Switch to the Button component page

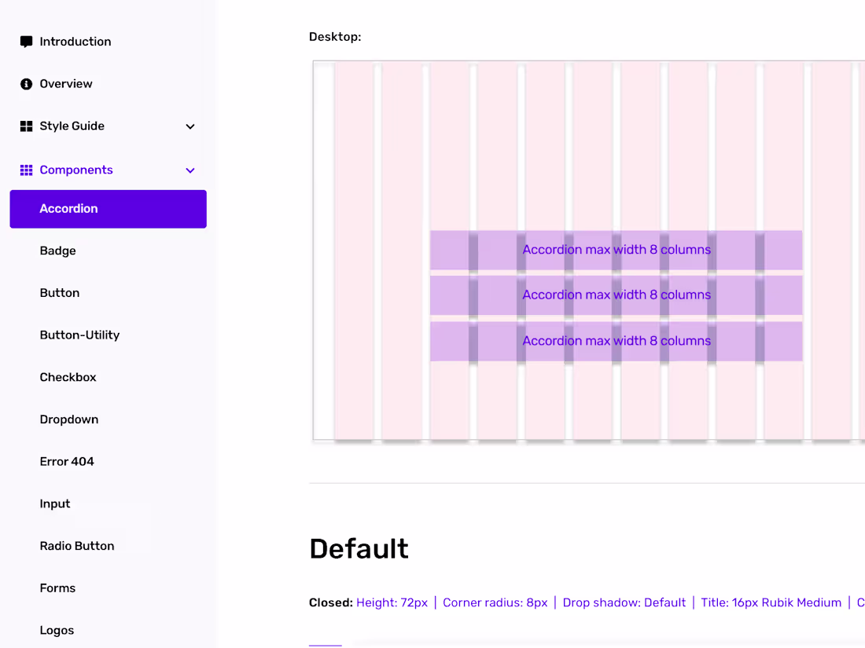[59, 292]
